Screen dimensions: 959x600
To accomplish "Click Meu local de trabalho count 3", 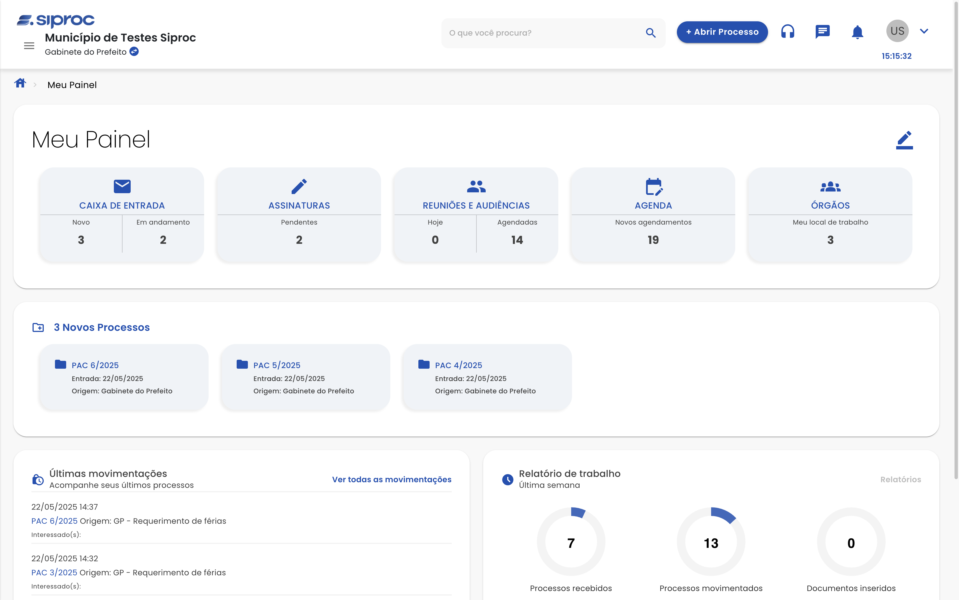I will (x=831, y=240).
